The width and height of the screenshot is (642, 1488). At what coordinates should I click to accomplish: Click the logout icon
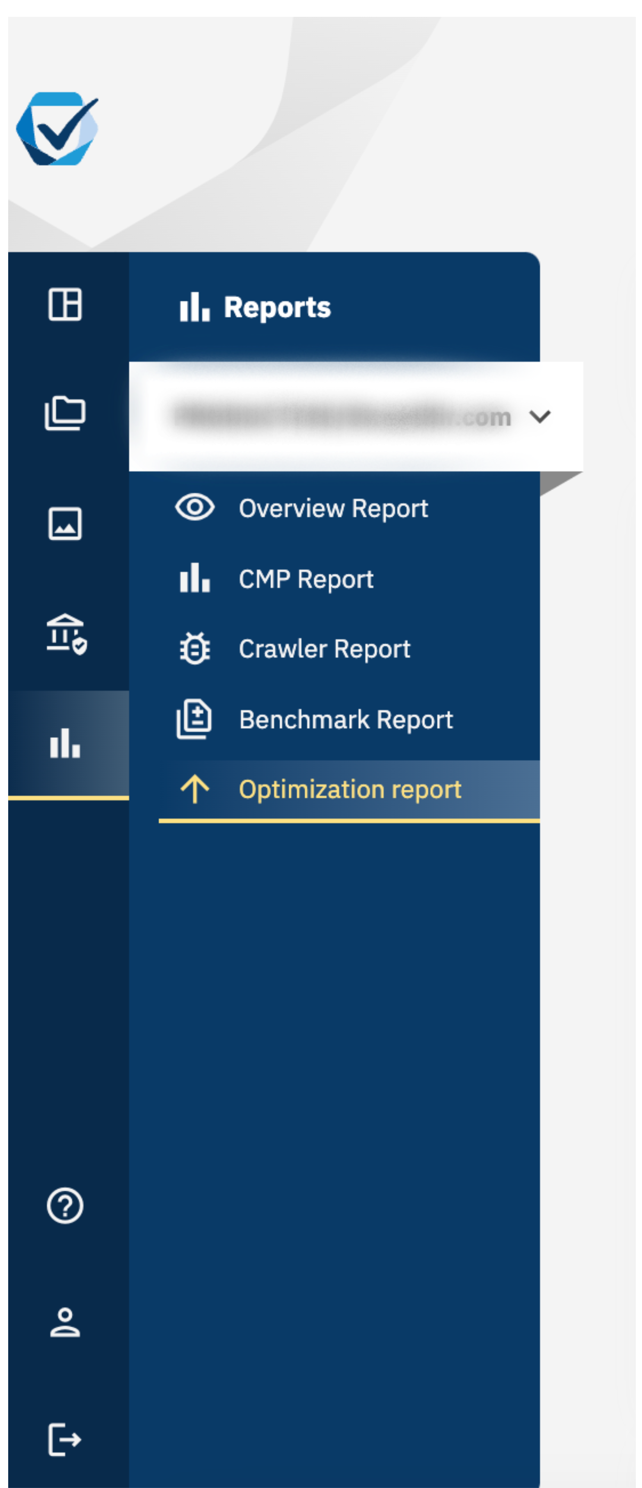[x=65, y=1439]
